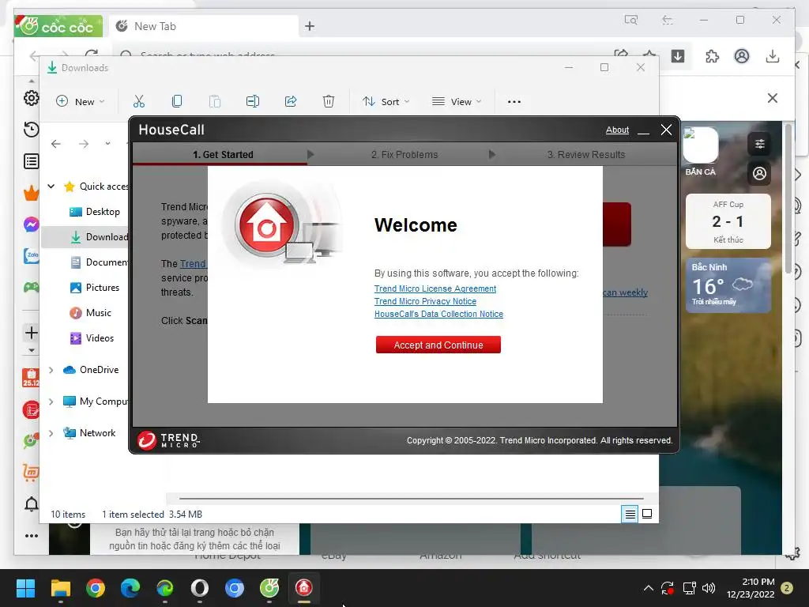Open the AFF Cup 2 - 1 score card
809x607 pixels.
[728, 221]
